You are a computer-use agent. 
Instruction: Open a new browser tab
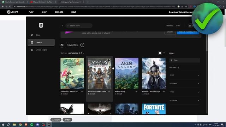coord(88,2)
